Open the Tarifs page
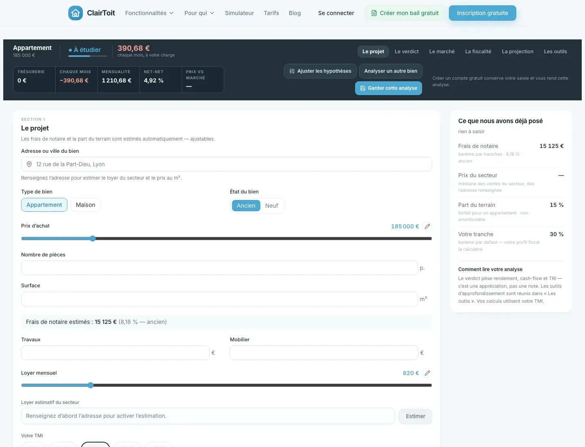Image resolution: width=585 pixels, height=447 pixels. 271,13
